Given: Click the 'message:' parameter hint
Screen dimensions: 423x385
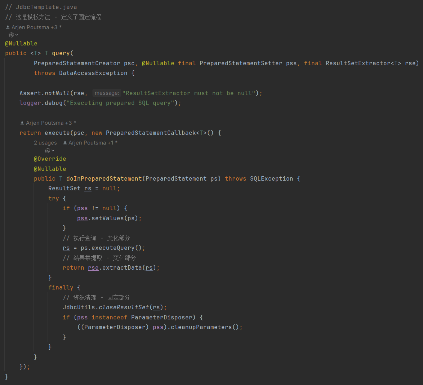Looking at the screenshot, I should [107, 93].
